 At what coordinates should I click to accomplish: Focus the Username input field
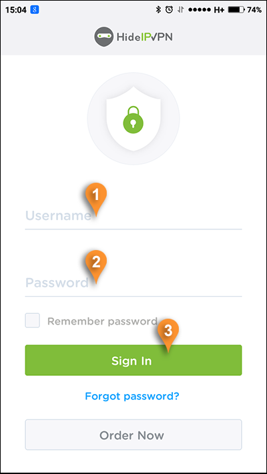pos(133,216)
